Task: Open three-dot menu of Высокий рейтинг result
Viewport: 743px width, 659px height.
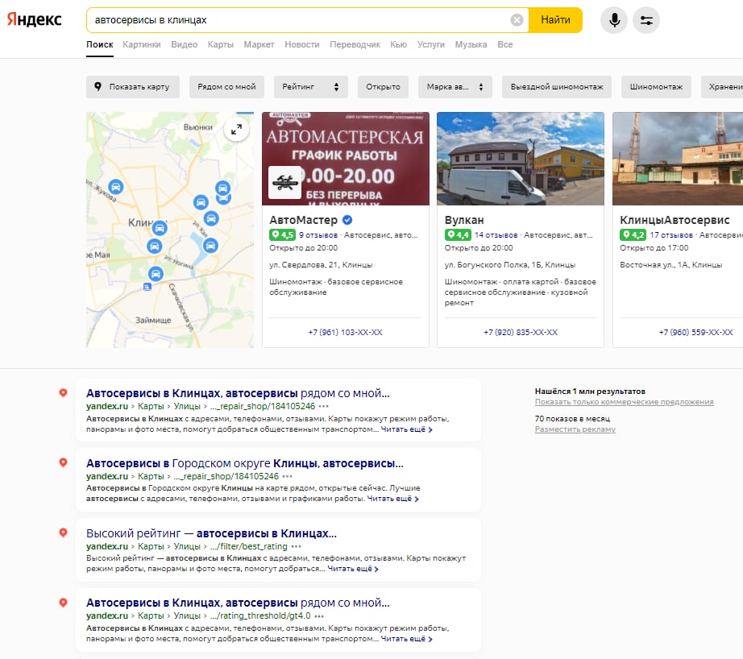Action: (x=297, y=546)
